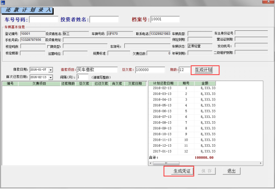Click the 生成计划 button
The width and height of the screenshot is (275, 189).
[203, 70]
